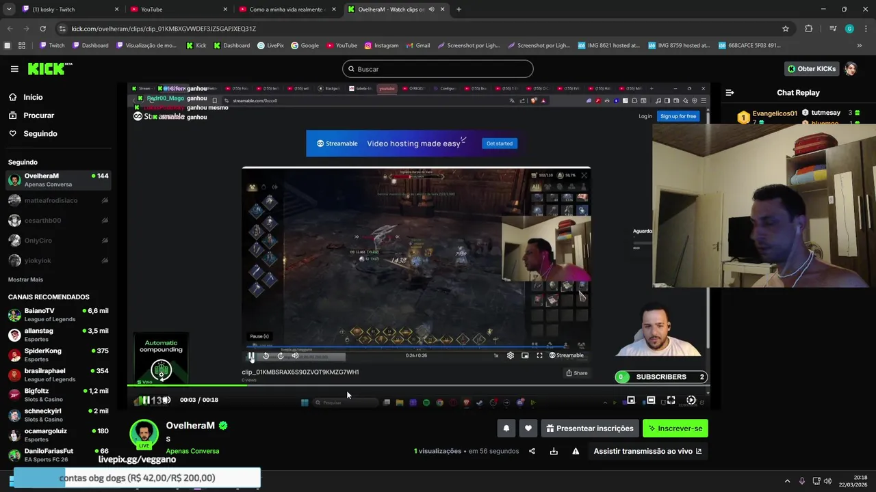Open Windows volume tray icon
Image resolution: width=876 pixels, height=492 pixels.
point(827,481)
